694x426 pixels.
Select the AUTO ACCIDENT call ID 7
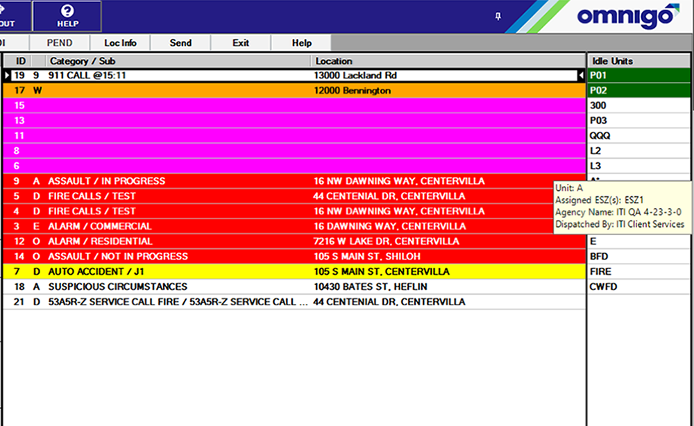(x=208, y=271)
